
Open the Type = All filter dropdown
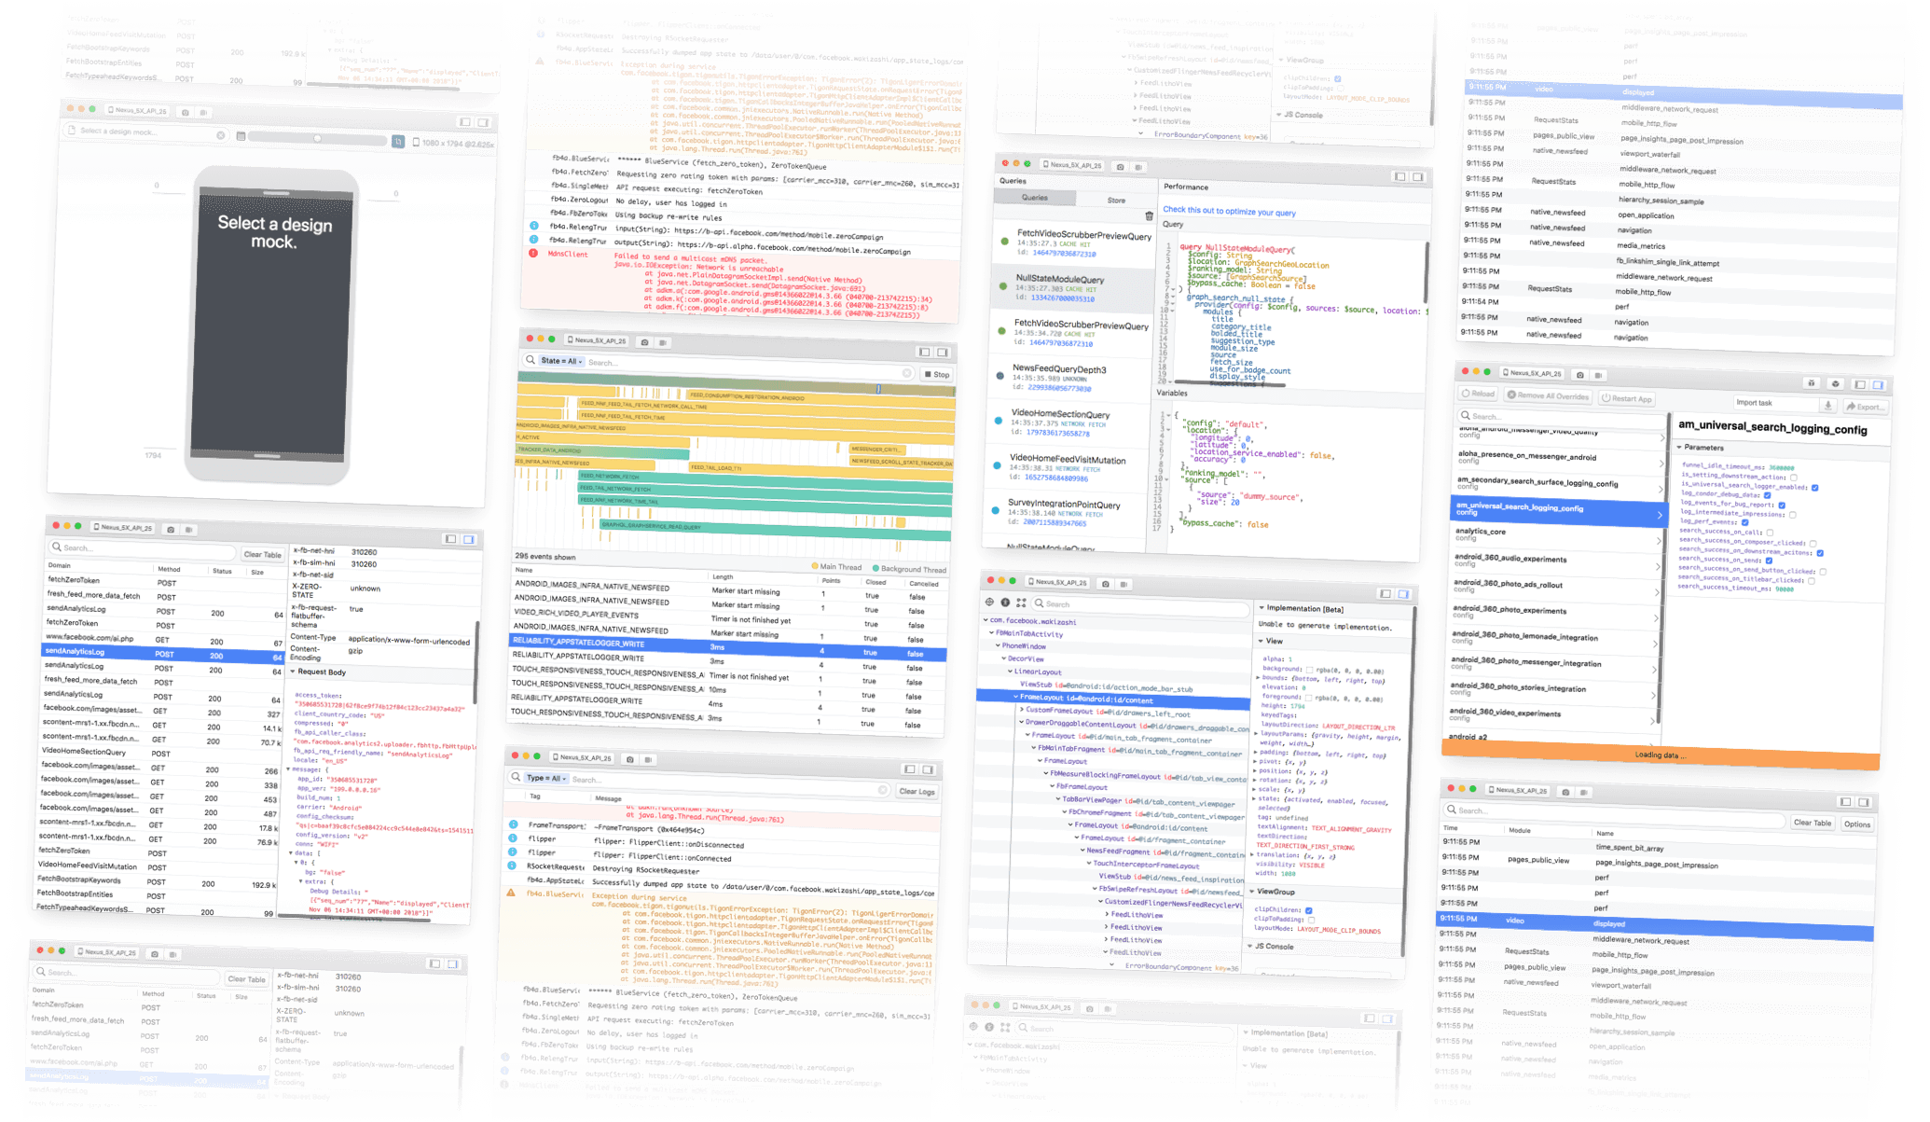pos(546,778)
